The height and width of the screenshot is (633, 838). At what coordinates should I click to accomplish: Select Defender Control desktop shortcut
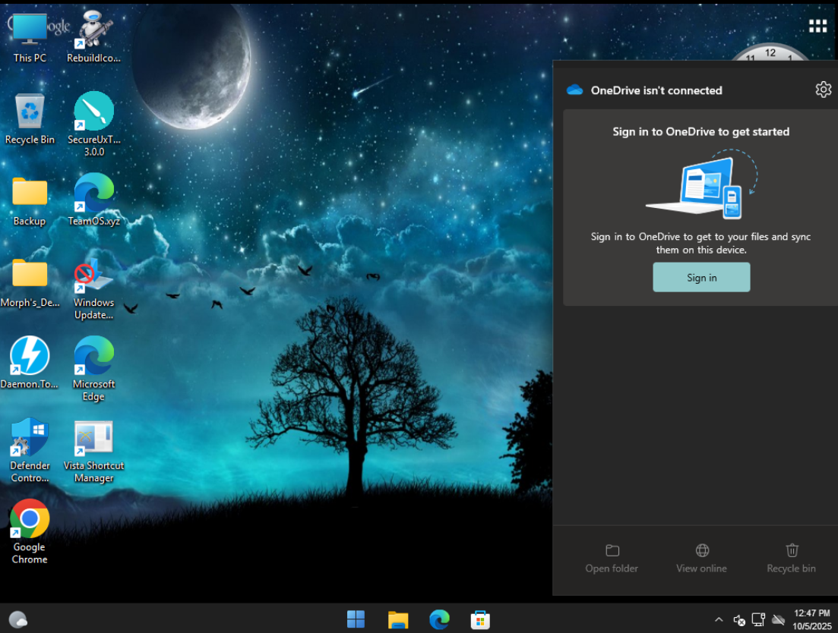(x=30, y=449)
